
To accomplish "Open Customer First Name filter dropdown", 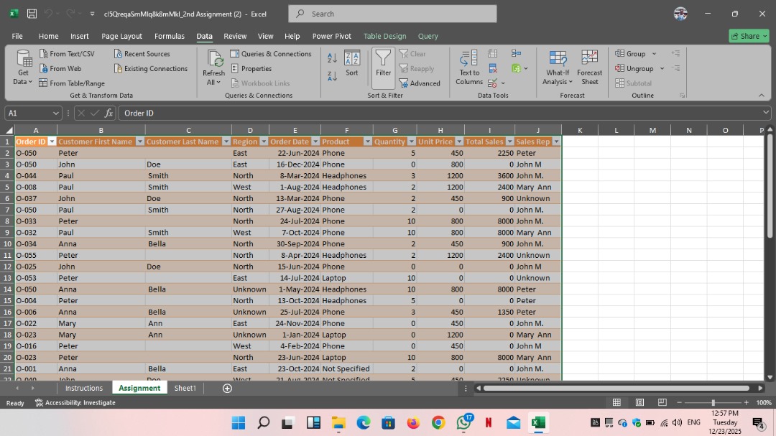I will coord(139,142).
